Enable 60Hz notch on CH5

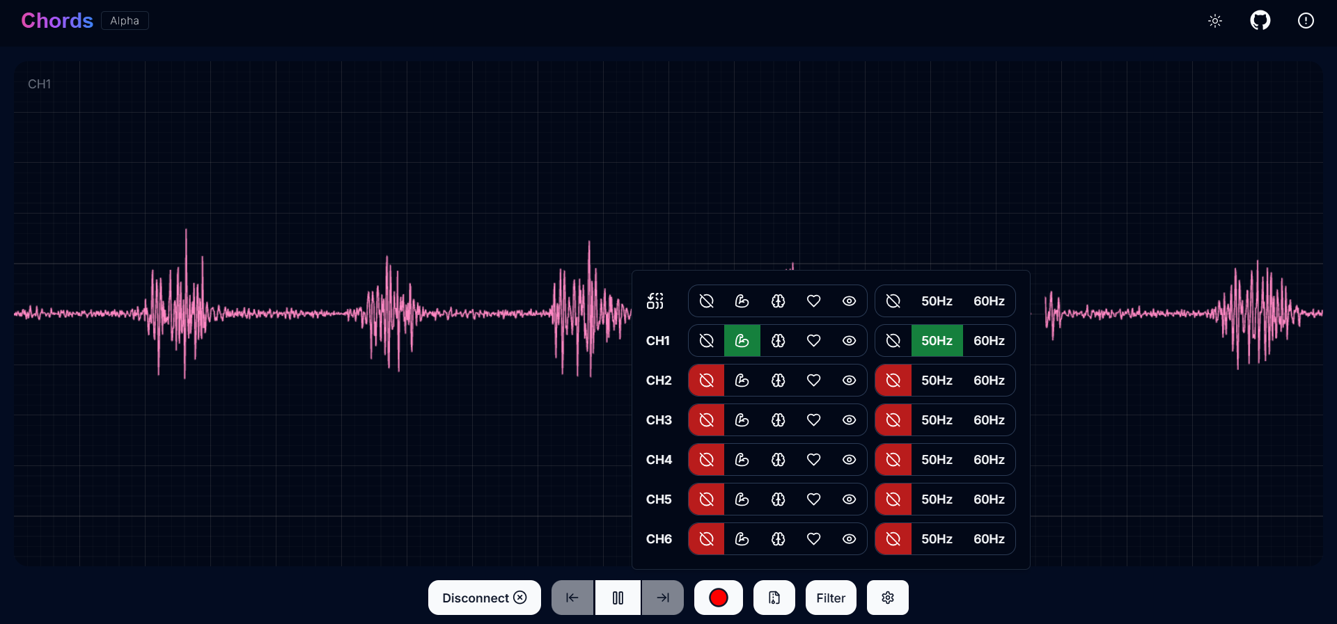click(989, 499)
